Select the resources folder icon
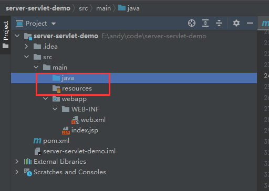This screenshot has height=191, width=269. click(x=56, y=88)
